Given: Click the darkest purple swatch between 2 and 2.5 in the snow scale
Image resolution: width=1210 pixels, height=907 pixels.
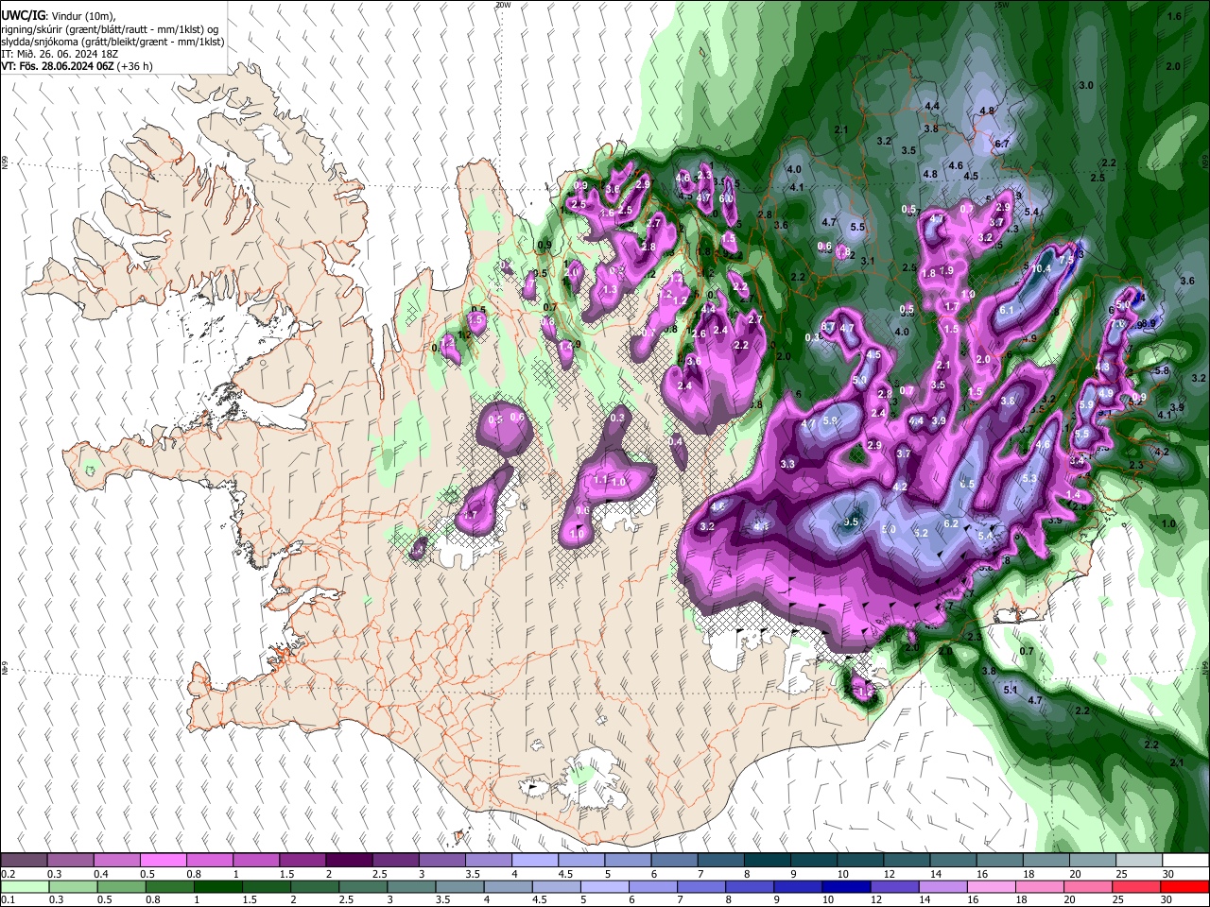Looking at the screenshot, I should click(349, 860).
